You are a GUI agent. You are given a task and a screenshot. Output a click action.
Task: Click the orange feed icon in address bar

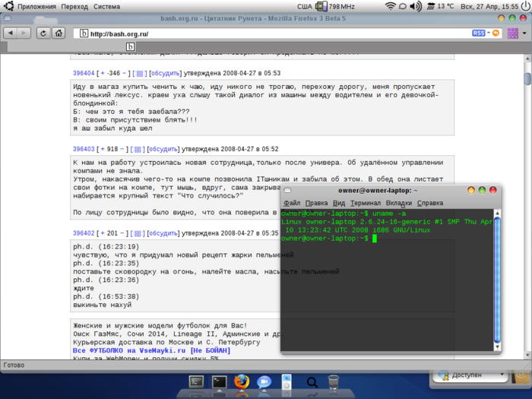496,33
